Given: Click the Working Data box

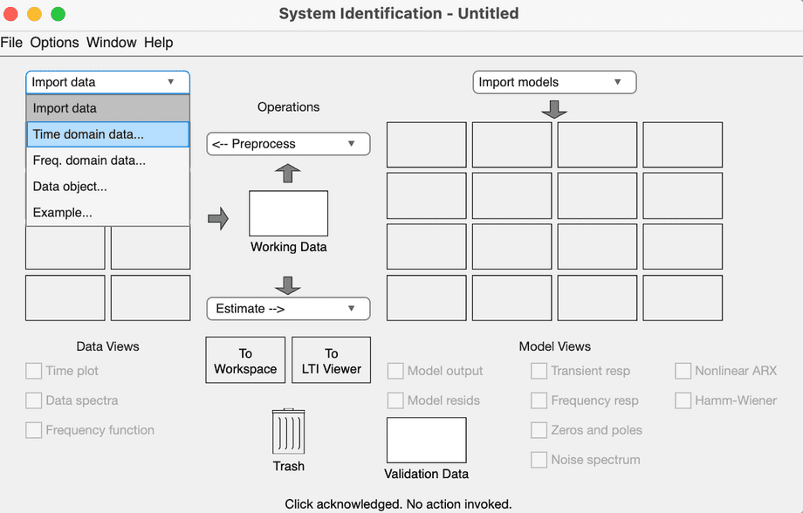Looking at the screenshot, I should point(288,214).
